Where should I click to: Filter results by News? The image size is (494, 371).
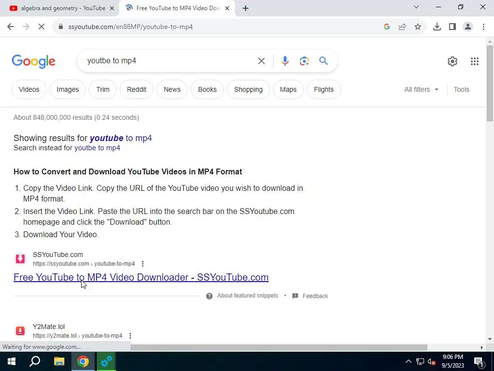point(172,89)
